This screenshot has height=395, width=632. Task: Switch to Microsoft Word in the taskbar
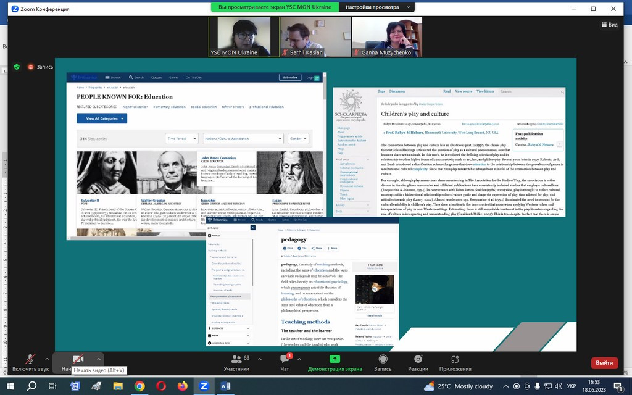click(225, 386)
